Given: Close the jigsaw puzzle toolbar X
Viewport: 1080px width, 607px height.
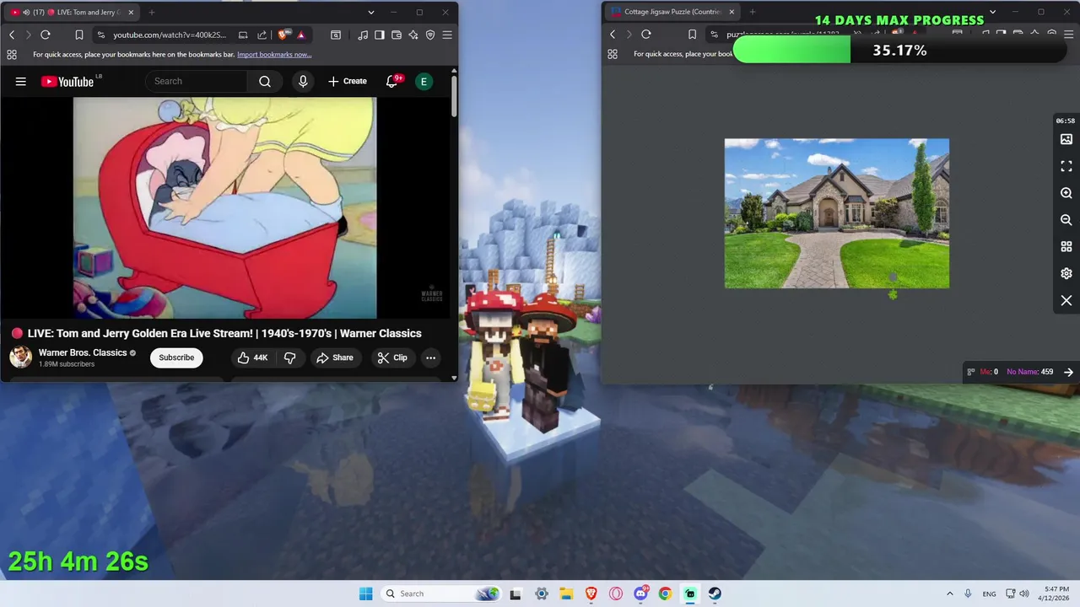Looking at the screenshot, I should coord(1066,301).
